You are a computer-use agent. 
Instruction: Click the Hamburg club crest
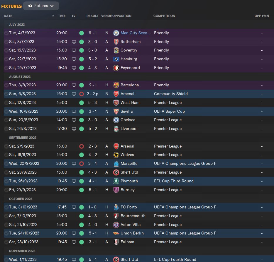[116, 59]
